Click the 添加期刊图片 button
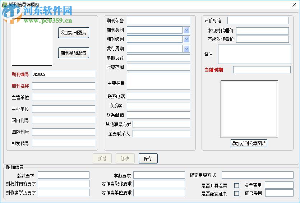 pos(73,33)
